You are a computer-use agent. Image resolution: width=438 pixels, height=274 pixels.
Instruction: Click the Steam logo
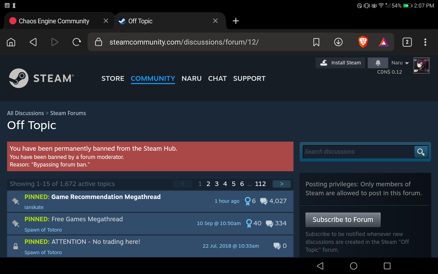[x=41, y=78]
